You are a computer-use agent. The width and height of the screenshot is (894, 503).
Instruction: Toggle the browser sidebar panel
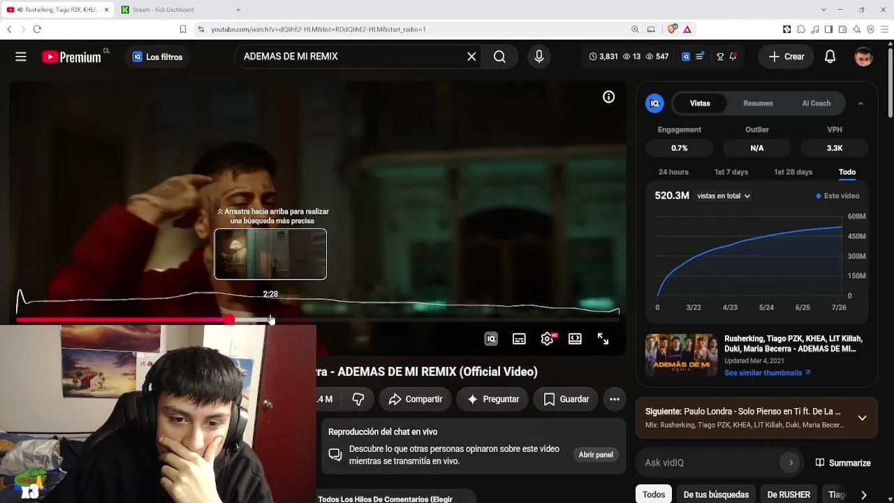pos(828,29)
